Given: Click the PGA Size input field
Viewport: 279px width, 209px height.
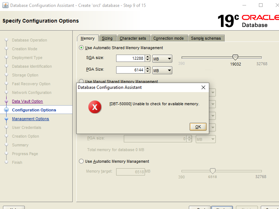Looking at the screenshot, I should click(130, 70).
